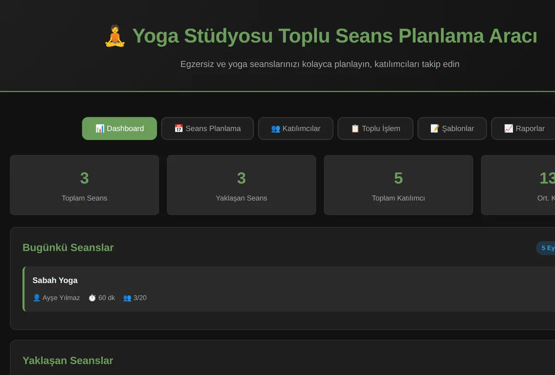Click the Toplam Seans stat card

click(x=84, y=185)
